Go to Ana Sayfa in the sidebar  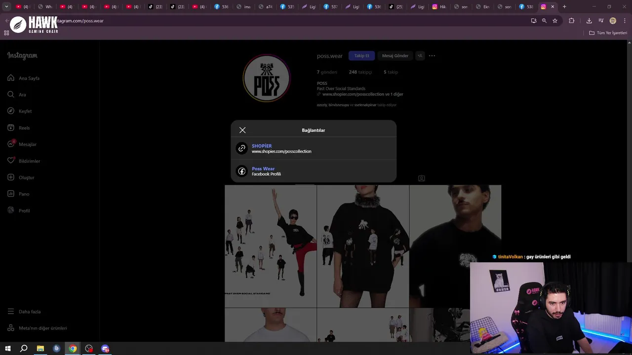pos(24,78)
